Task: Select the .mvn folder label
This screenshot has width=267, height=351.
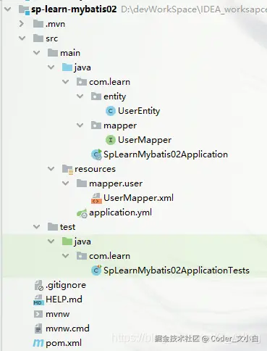Action: 56,24
